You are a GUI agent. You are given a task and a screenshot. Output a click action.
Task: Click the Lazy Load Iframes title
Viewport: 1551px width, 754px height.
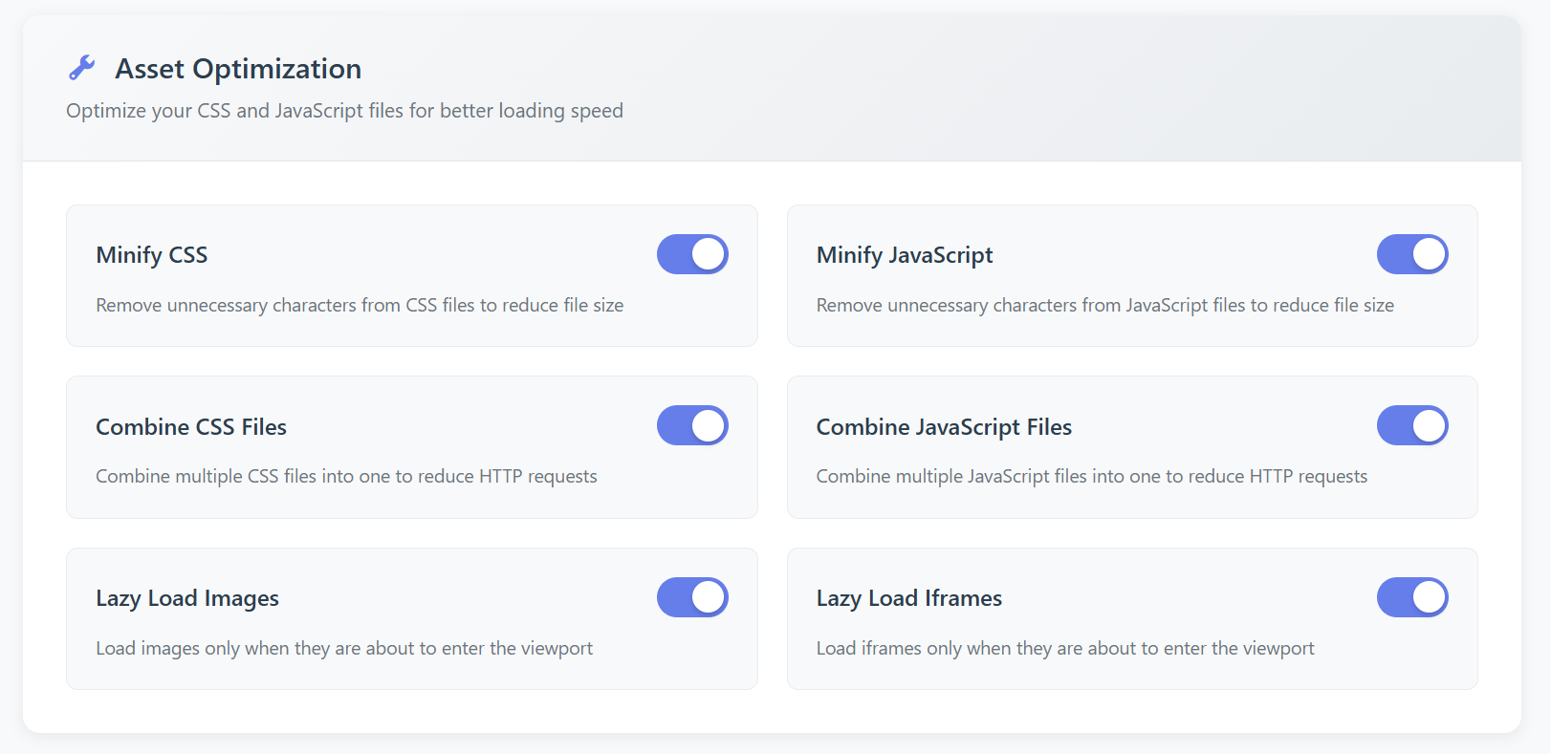tap(909, 598)
